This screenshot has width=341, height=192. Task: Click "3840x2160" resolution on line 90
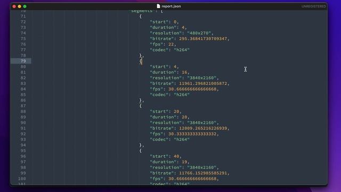click(201, 123)
